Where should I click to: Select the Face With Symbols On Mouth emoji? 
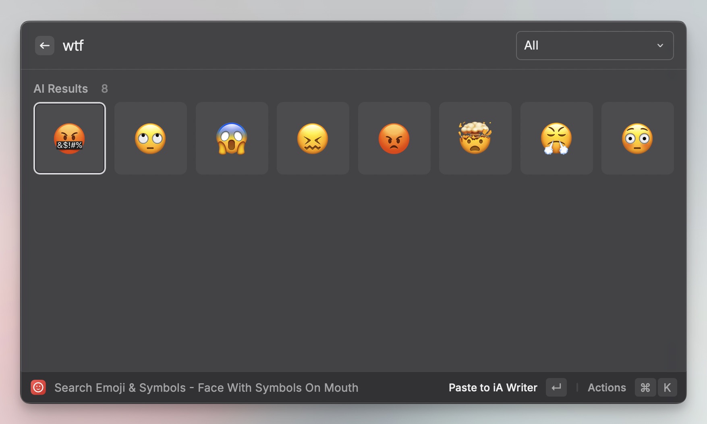click(x=70, y=138)
